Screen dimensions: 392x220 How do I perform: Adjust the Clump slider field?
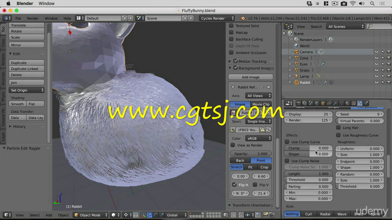tap(308, 148)
